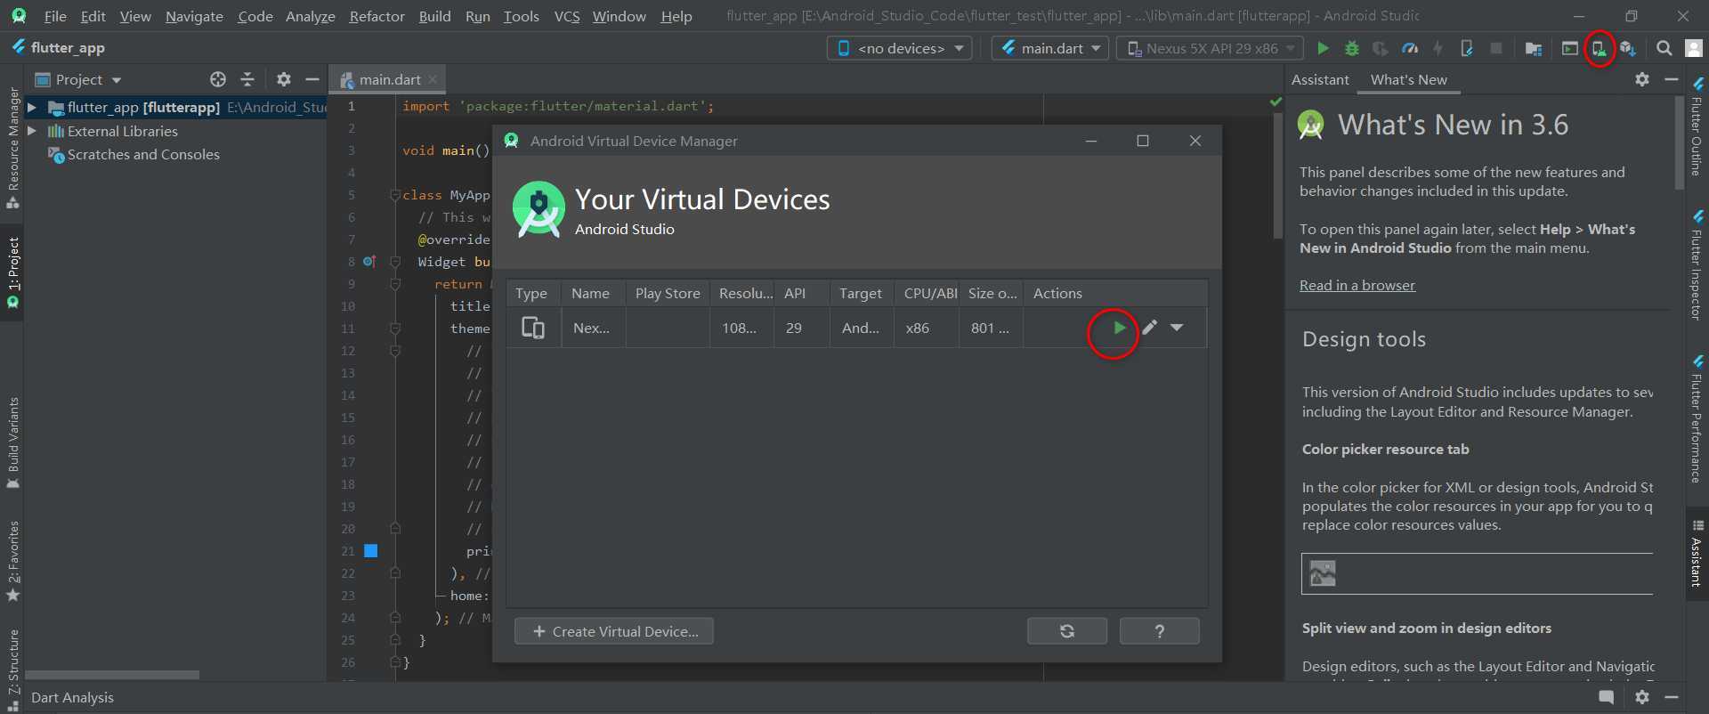This screenshot has width=1709, height=714.
Task: Open Dart Analysis settings gear icon
Action: click(x=1642, y=697)
